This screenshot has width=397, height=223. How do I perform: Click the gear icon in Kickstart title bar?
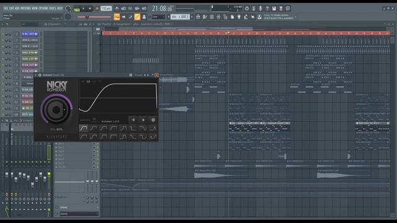point(40,75)
